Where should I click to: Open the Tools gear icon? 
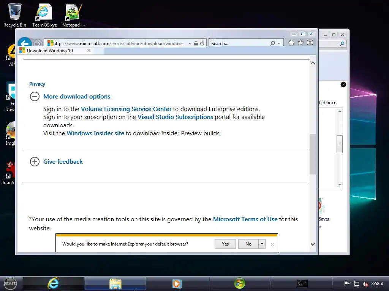[x=310, y=42]
